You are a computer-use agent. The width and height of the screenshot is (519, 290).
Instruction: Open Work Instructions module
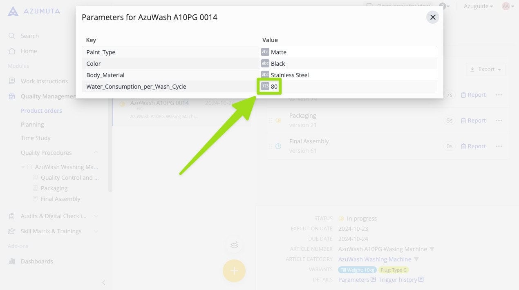click(44, 81)
